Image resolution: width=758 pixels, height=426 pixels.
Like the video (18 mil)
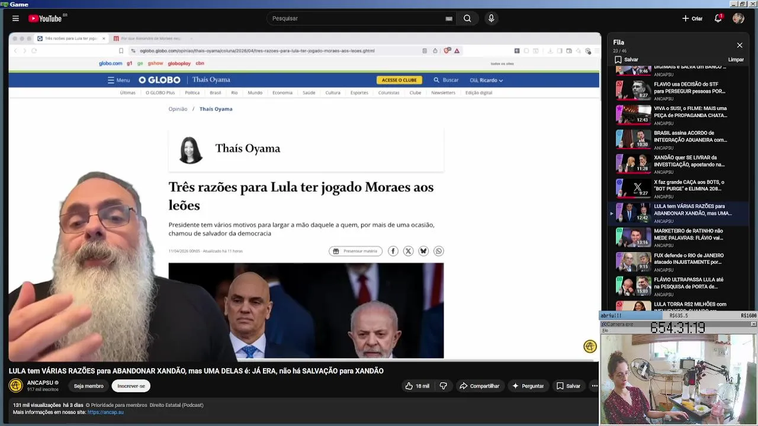tap(417, 386)
